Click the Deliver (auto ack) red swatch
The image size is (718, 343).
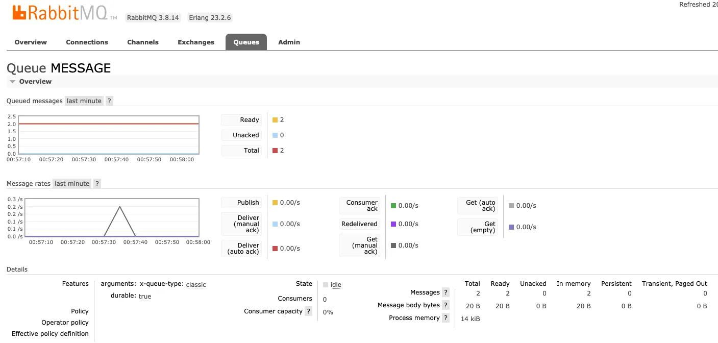pos(275,249)
